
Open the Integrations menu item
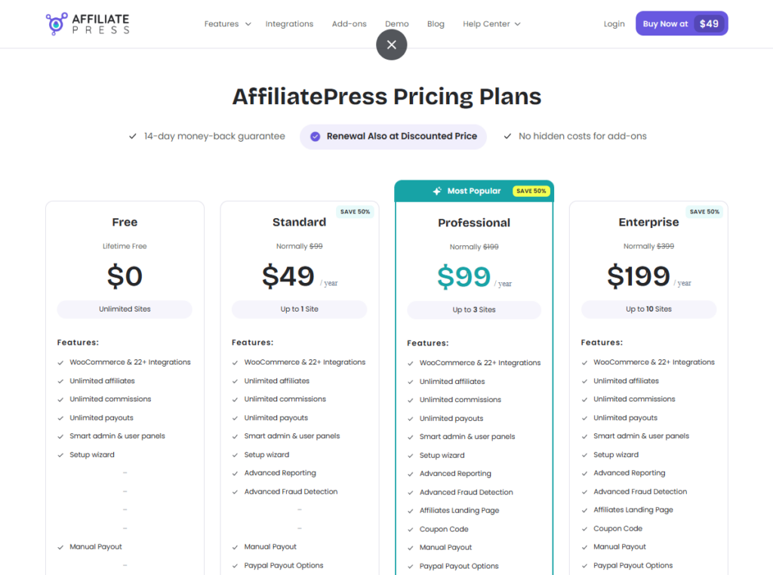(x=289, y=24)
